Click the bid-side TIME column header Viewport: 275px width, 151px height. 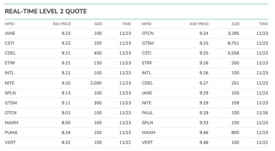pyautogui.click(x=127, y=24)
